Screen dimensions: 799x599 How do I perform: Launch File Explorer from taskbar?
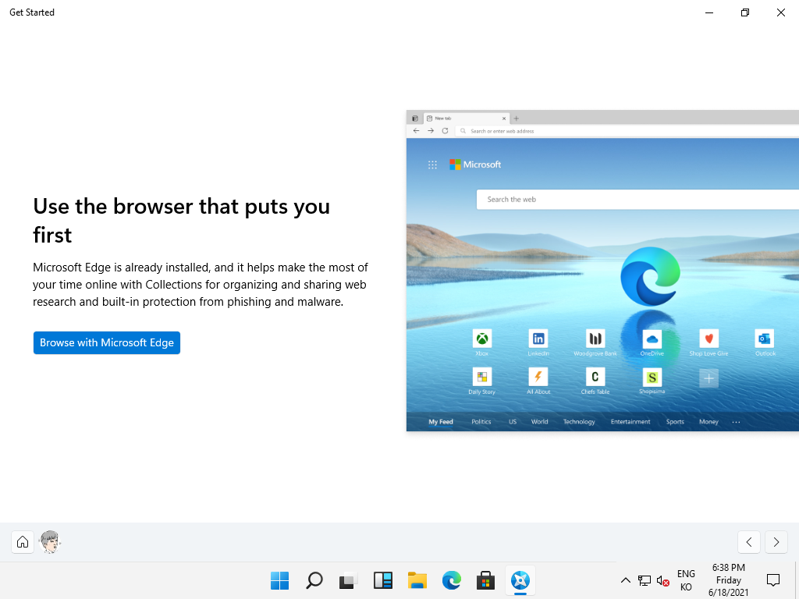(417, 580)
